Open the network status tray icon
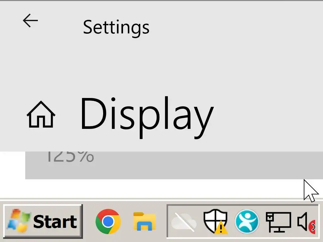Viewport: 323px width, 242px height. (x=278, y=222)
